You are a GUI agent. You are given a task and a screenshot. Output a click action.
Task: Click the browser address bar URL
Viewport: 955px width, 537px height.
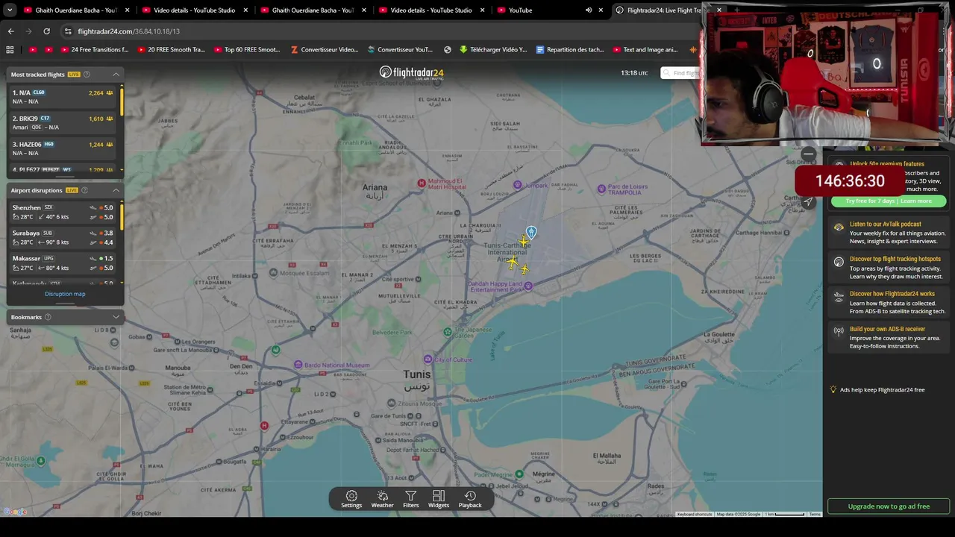[x=128, y=31]
